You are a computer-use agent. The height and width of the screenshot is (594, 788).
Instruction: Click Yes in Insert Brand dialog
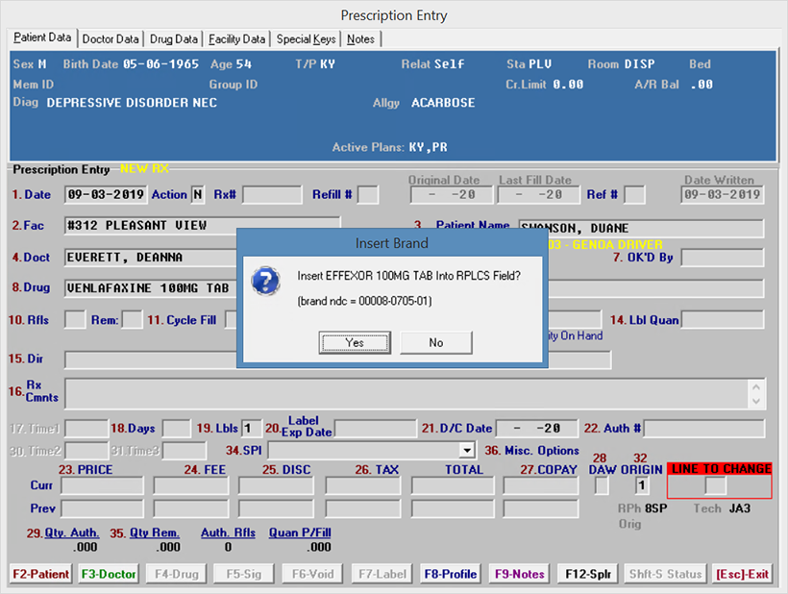coord(355,342)
